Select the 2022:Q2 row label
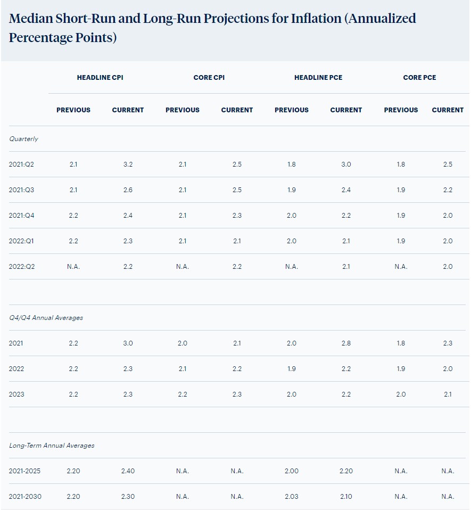The image size is (471, 510). 21,267
